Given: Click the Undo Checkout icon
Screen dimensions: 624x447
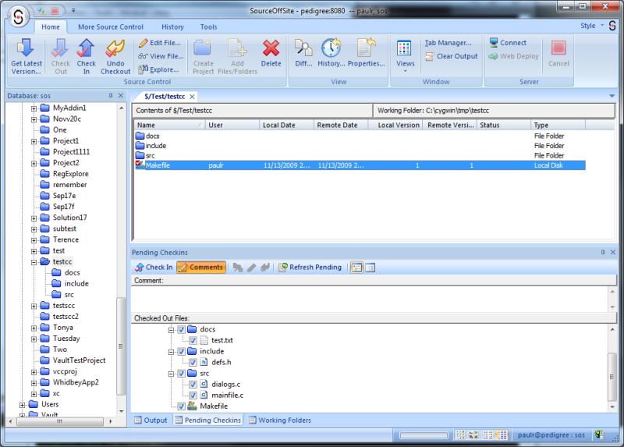Looking at the screenshot, I should (x=116, y=50).
